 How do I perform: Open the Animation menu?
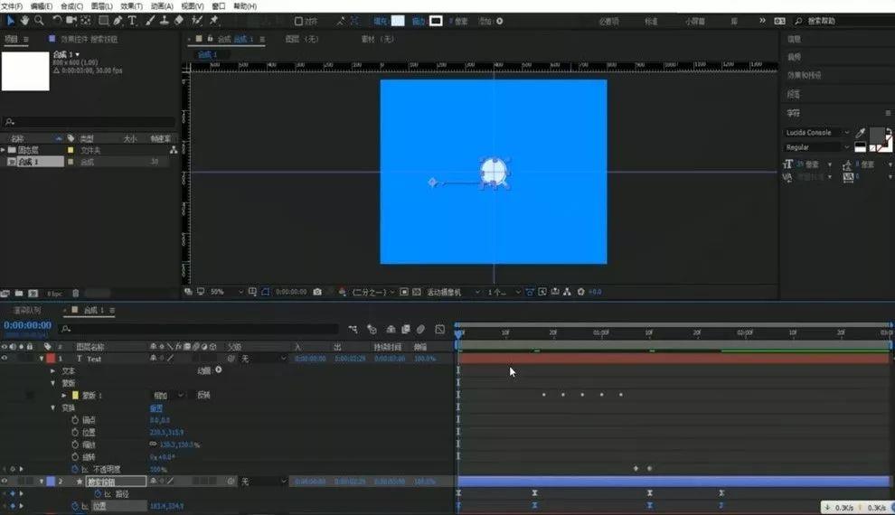[x=162, y=6]
